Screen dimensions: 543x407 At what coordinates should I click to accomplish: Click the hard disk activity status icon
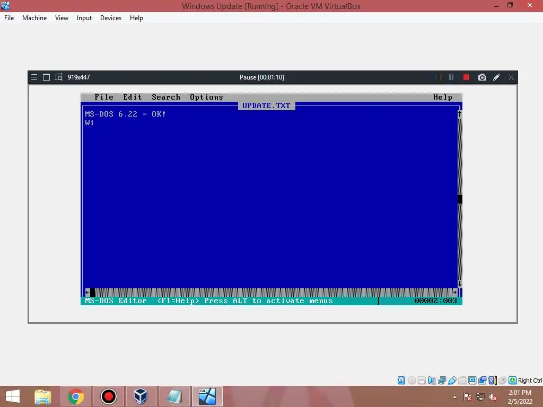coord(401,381)
